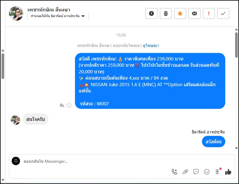
Task: Toggle the red exclamation priority marker
Action: tap(209, 13)
